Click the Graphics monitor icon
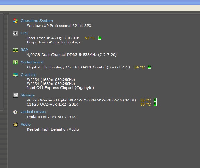 coord(15,75)
